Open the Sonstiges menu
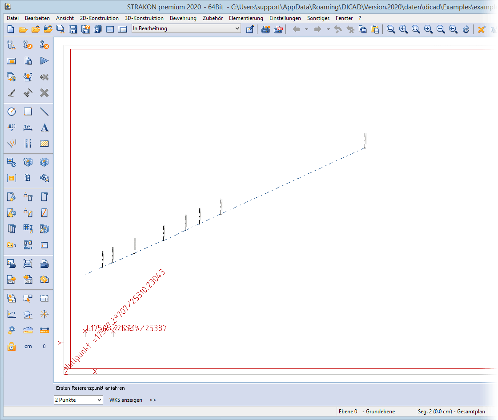498x420 pixels. 318,18
